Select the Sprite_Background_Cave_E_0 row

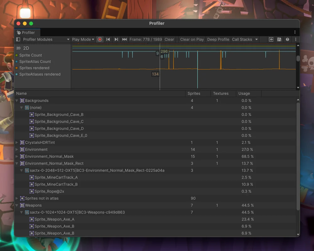[155, 136]
